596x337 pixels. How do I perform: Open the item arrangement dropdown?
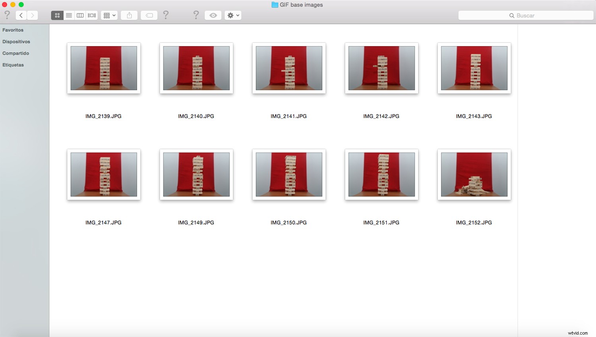(109, 15)
